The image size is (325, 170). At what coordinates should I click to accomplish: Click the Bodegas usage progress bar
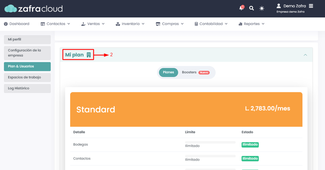coord(210,142)
